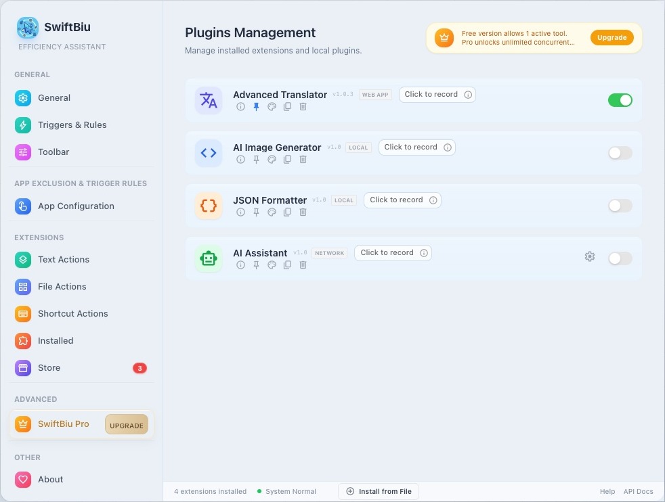Click the Store notification badge 3
Screen dimensions: 665x502
pyautogui.click(x=140, y=368)
